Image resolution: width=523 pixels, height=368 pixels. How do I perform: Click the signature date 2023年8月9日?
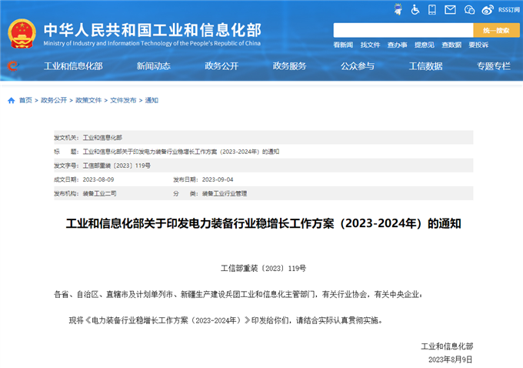point(451,360)
